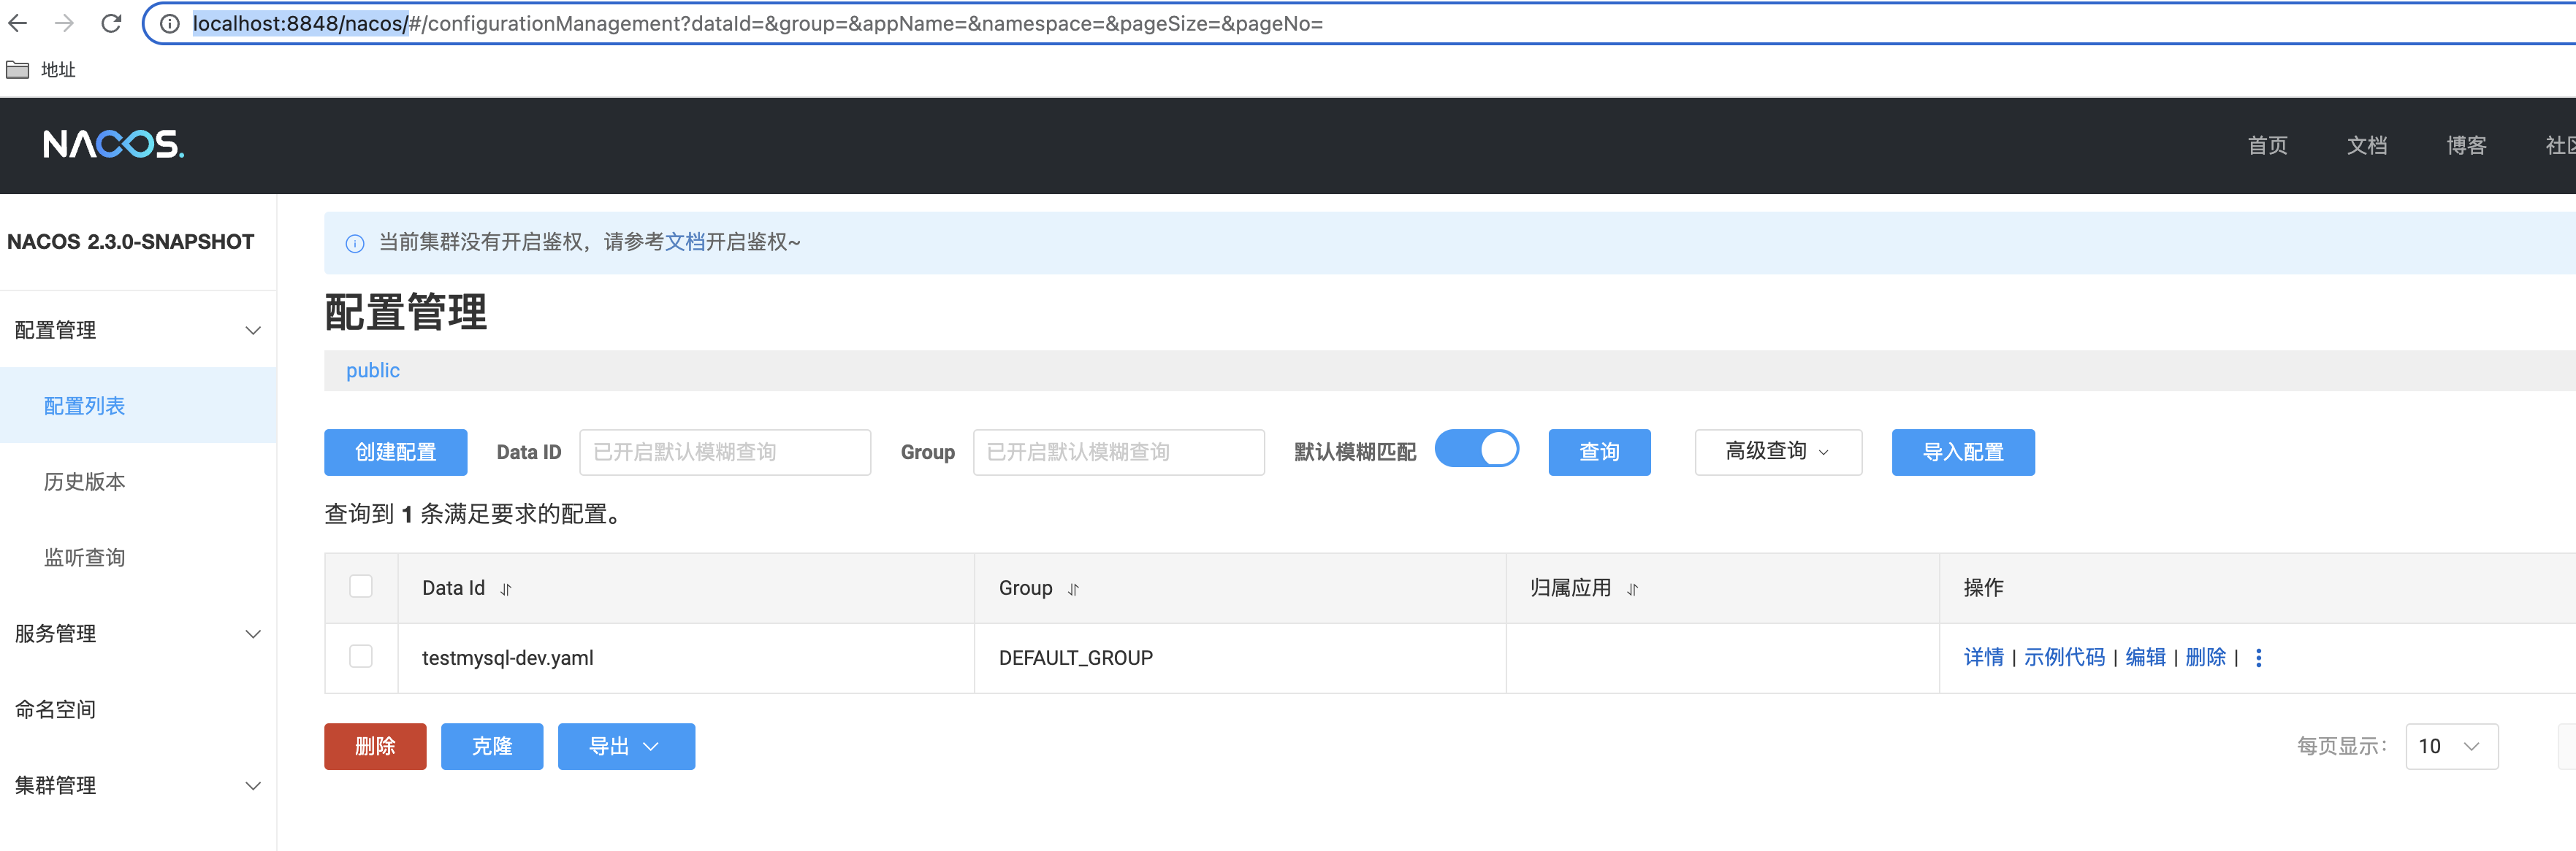Expand the 服务管理 sidebar section
The image size is (2576, 851).
[x=253, y=634]
